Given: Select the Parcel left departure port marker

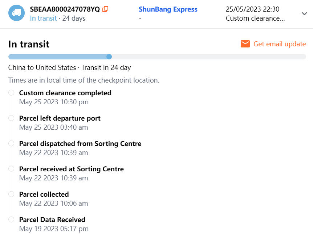Looking at the screenshot, I should click(11, 118).
